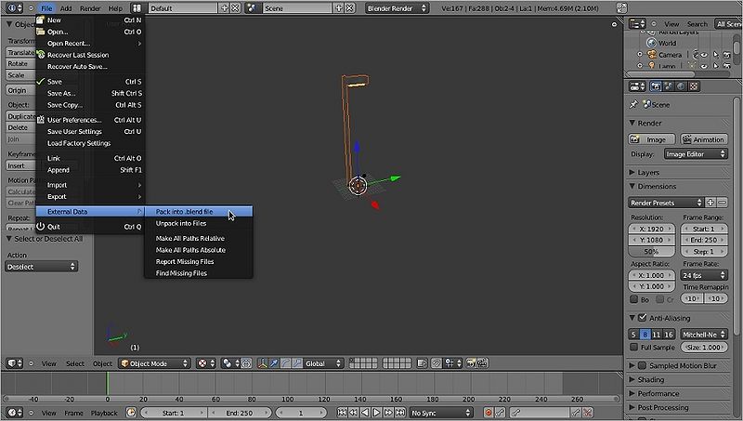Click the Animation render button
Screen dimensions: 743x421
point(703,139)
